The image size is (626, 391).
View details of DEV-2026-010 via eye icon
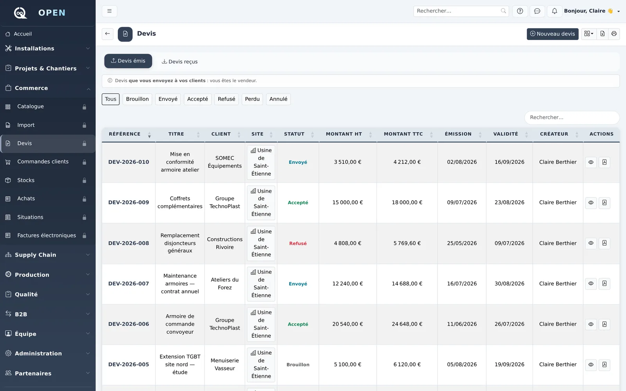coord(591,162)
